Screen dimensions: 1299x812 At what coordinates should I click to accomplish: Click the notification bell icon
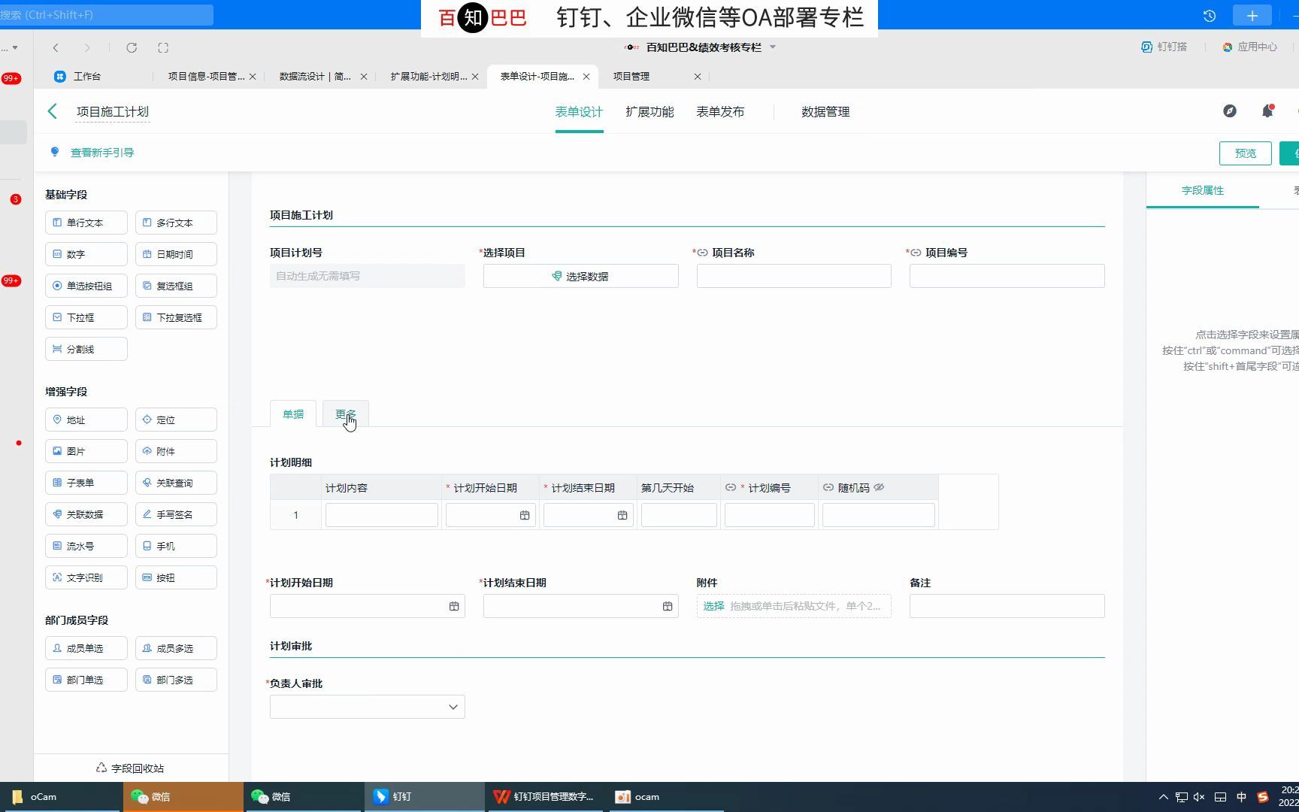tap(1267, 111)
